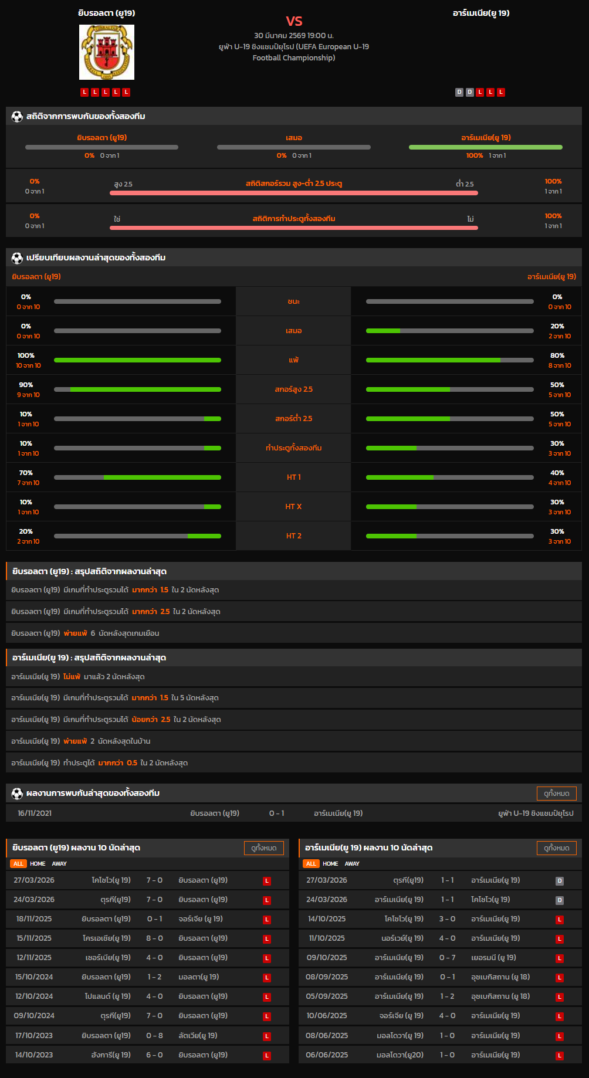
Task: Click the soccer ball icon beside head-to-head statistics
Action: 17,116
